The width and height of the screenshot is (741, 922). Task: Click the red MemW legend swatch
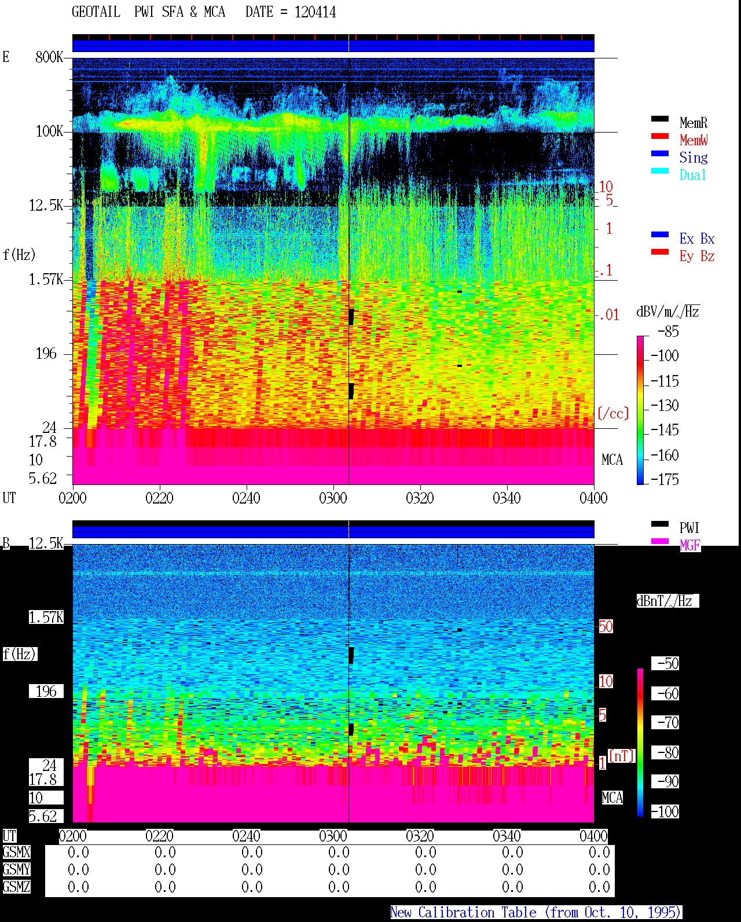click(x=660, y=136)
